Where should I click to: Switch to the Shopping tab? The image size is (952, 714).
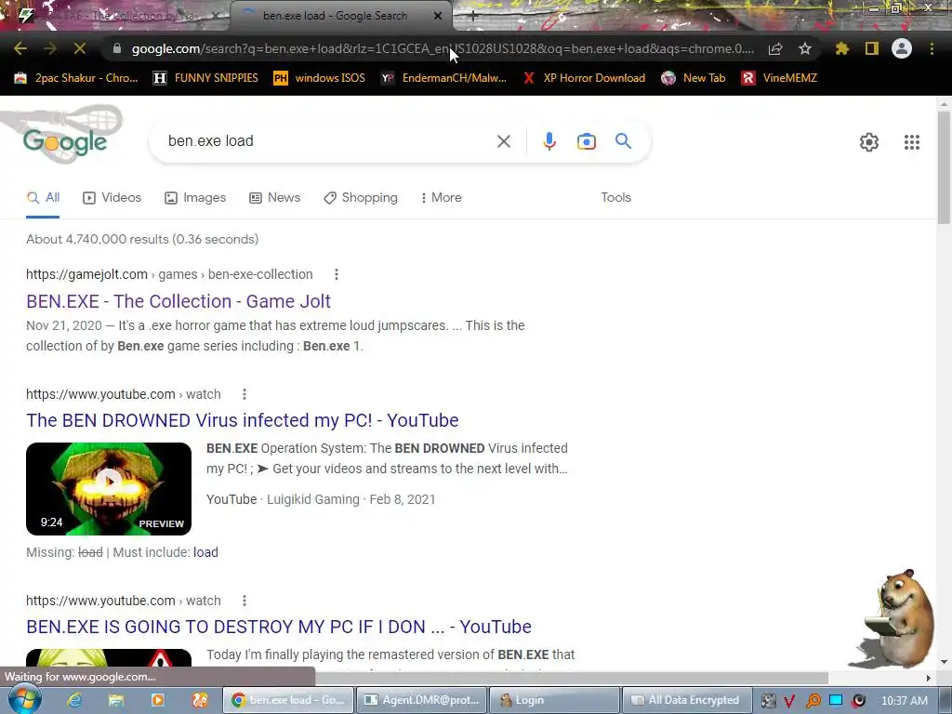[361, 197]
